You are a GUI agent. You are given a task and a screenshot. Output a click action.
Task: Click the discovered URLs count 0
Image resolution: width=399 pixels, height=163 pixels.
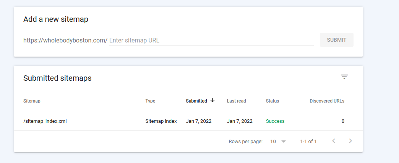coord(343,121)
